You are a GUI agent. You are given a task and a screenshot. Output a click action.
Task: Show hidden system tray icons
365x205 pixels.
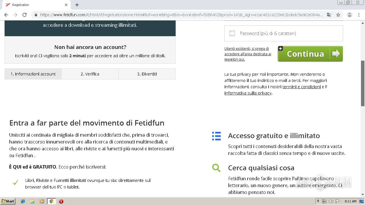[318, 201]
